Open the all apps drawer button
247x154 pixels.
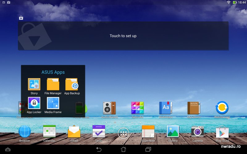pyautogui.click(x=123, y=133)
